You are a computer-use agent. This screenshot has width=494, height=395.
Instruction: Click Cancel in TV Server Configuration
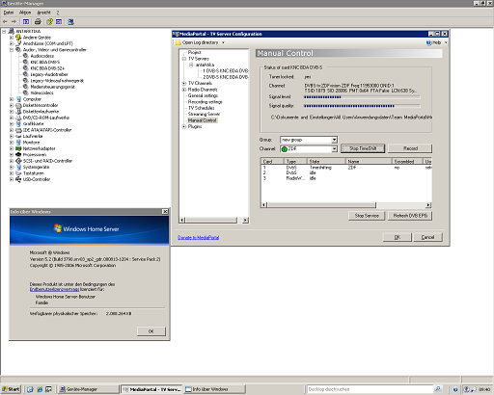click(427, 237)
